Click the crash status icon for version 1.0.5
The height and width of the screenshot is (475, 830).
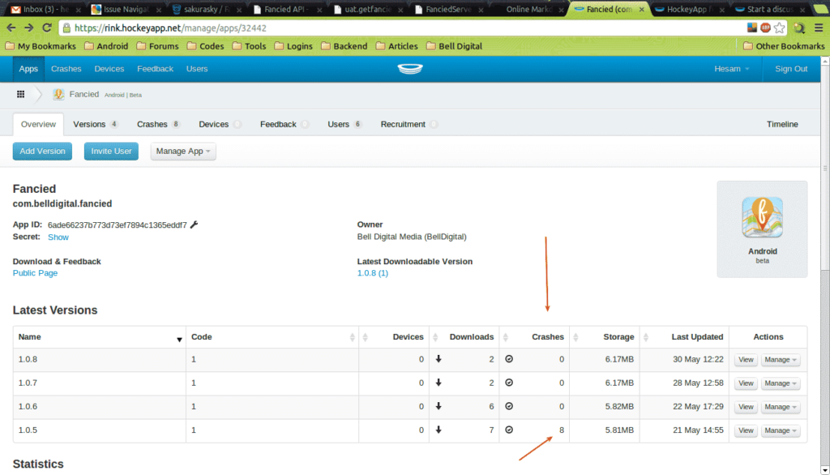pos(509,430)
